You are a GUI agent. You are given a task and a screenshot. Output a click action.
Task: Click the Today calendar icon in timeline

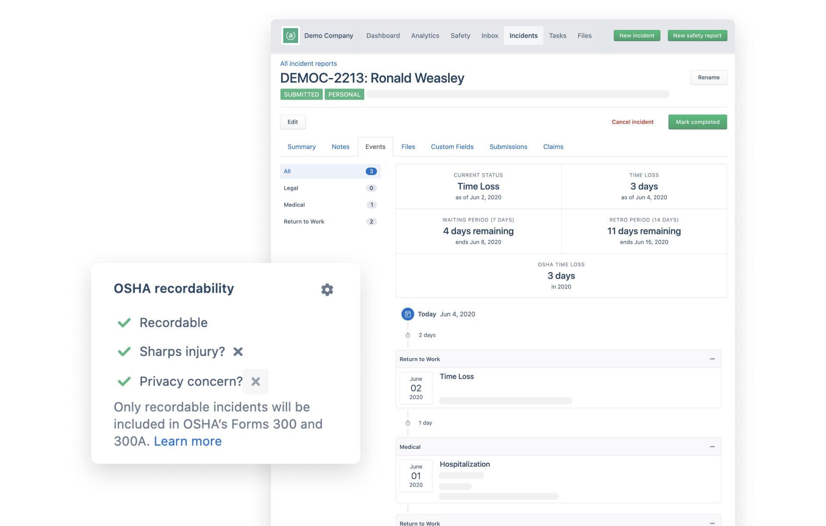(407, 314)
